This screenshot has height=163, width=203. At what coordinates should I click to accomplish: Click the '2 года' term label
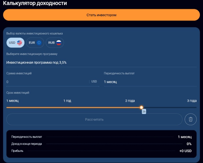[x=130, y=101]
